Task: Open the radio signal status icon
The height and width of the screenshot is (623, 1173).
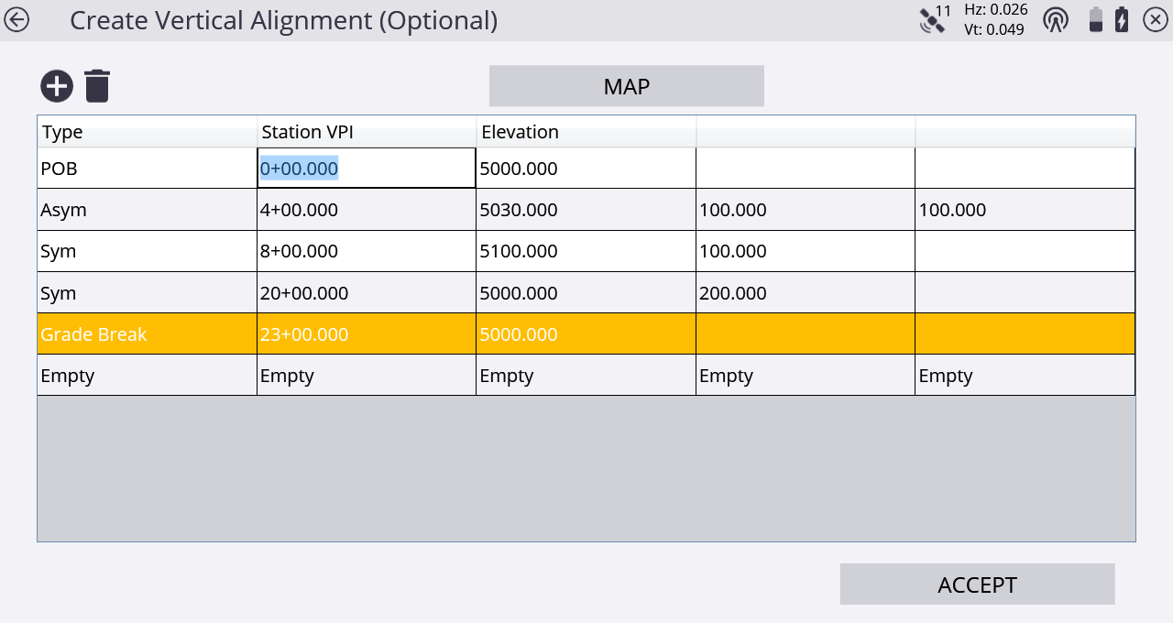Action: [x=1056, y=19]
